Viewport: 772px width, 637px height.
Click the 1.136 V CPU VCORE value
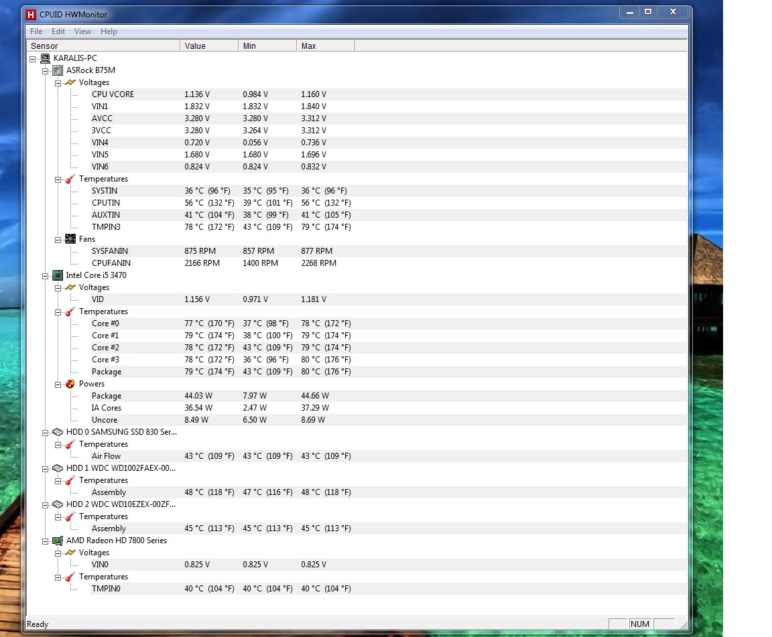click(197, 94)
